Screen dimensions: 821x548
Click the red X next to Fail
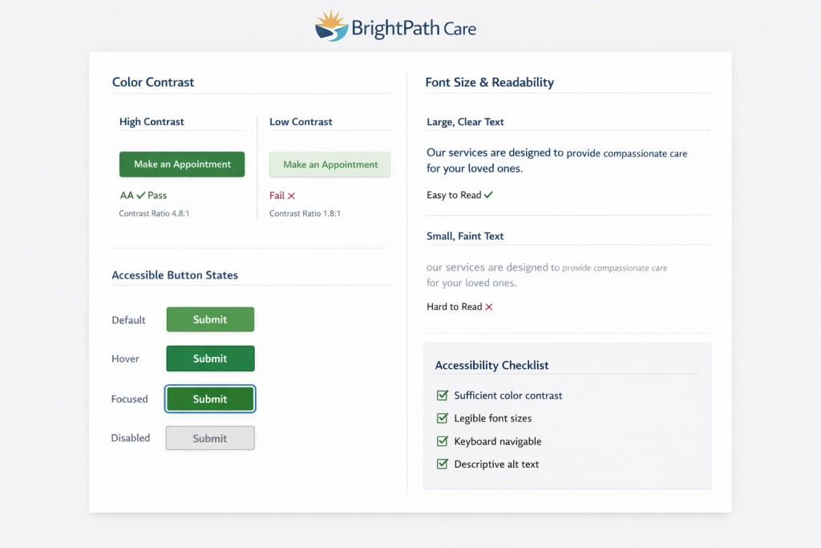pyautogui.click(x=291, y=196)
